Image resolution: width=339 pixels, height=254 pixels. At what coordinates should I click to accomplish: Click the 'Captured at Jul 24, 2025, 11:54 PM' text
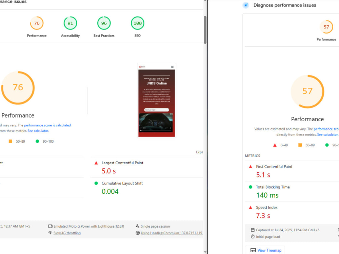pos(288,230)
